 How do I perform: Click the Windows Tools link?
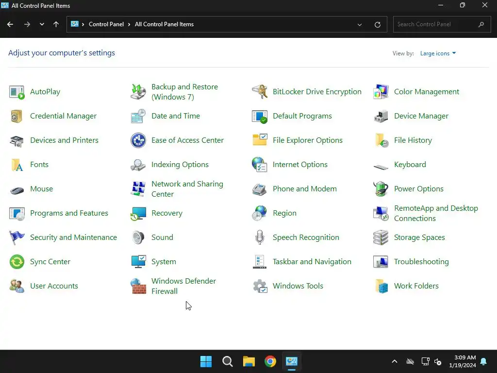tap(298, 286)
